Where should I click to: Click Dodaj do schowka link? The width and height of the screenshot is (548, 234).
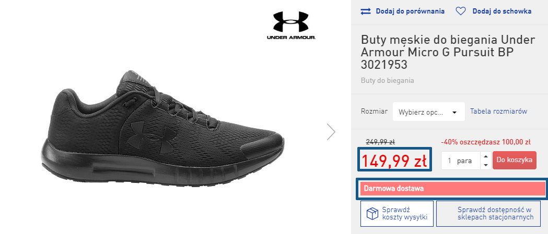tap(502, 11)
